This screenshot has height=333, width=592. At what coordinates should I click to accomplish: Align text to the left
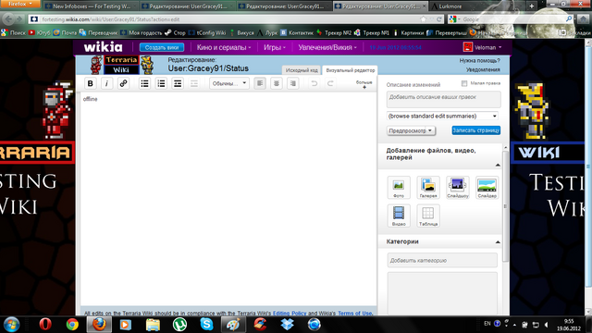(x=260, y=83)
